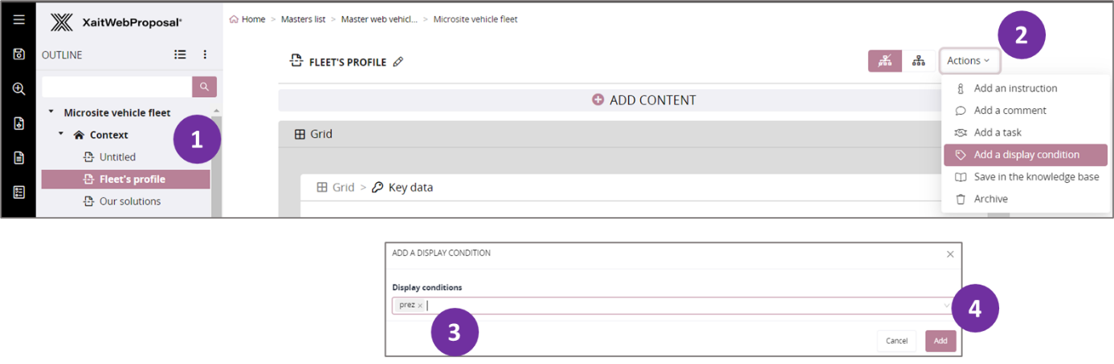Click in the outline search input field
Viewport: 1114px width, 364px height.
116,87
